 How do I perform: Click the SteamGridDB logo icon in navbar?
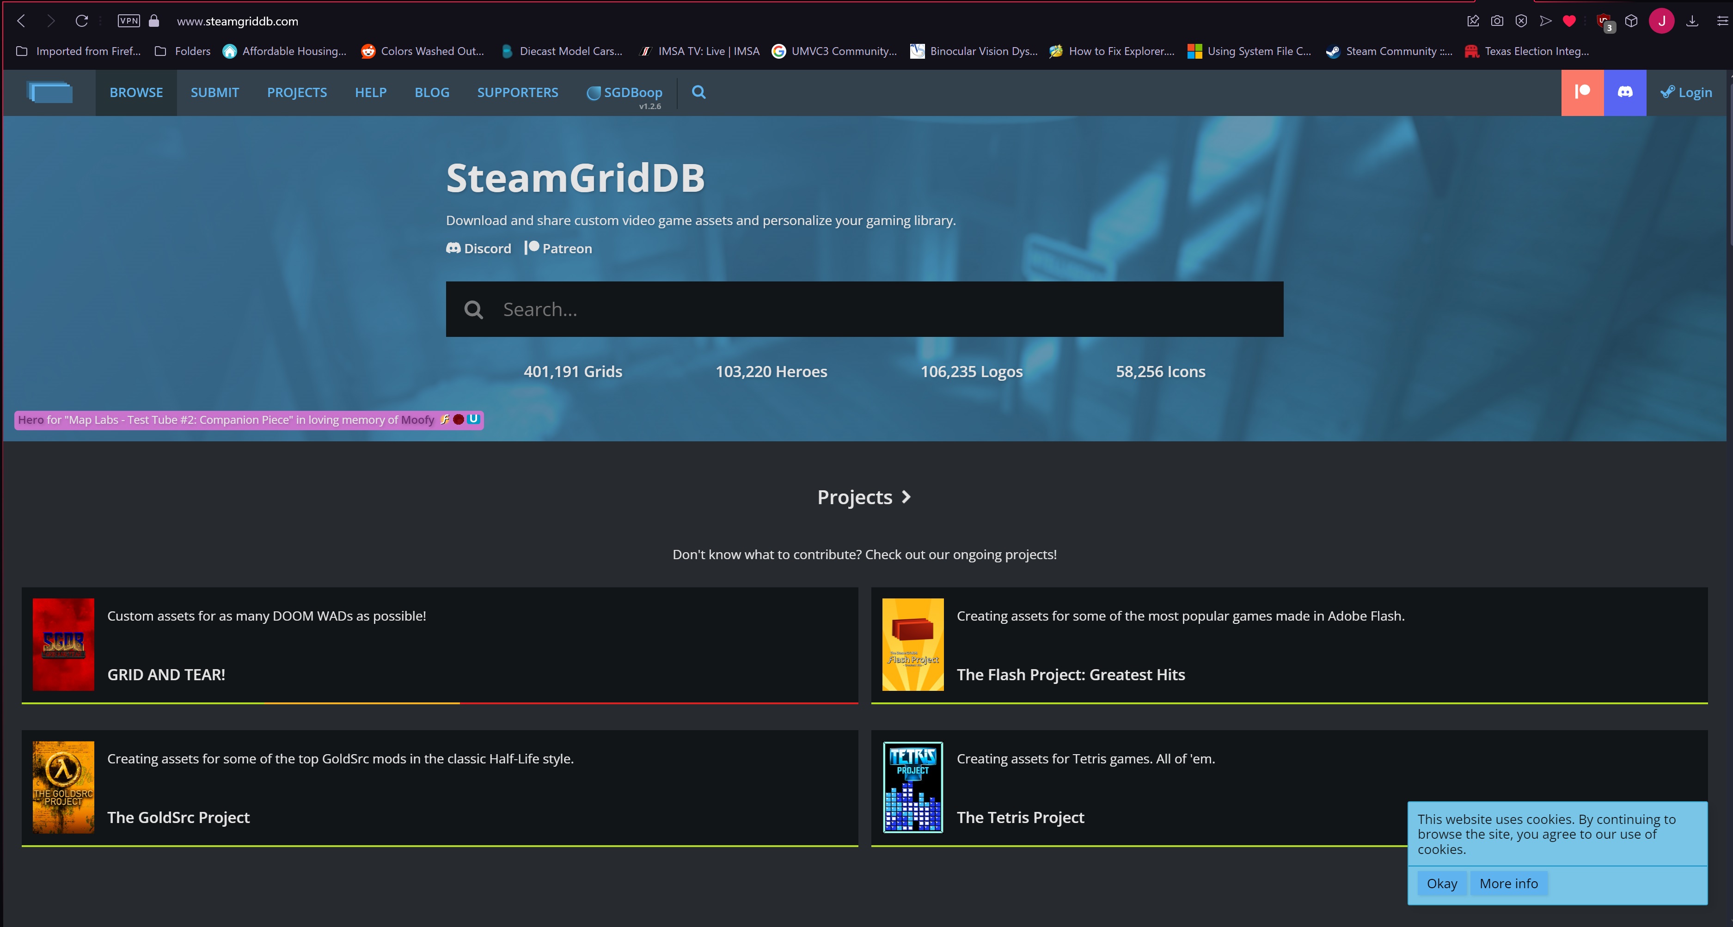(x=50, y=92)
